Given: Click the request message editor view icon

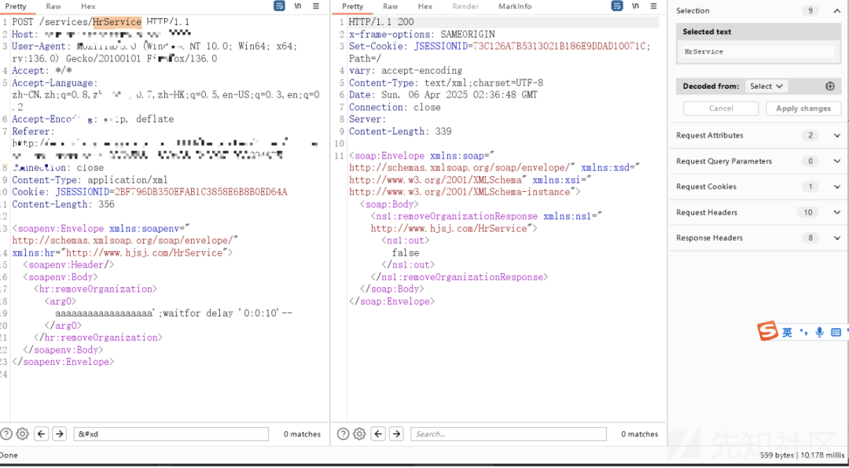Looking at the screenshot, I should [279, 6].
